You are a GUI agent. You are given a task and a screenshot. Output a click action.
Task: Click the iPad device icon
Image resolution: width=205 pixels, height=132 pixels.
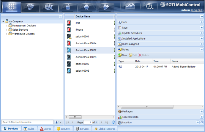[69, 23]
